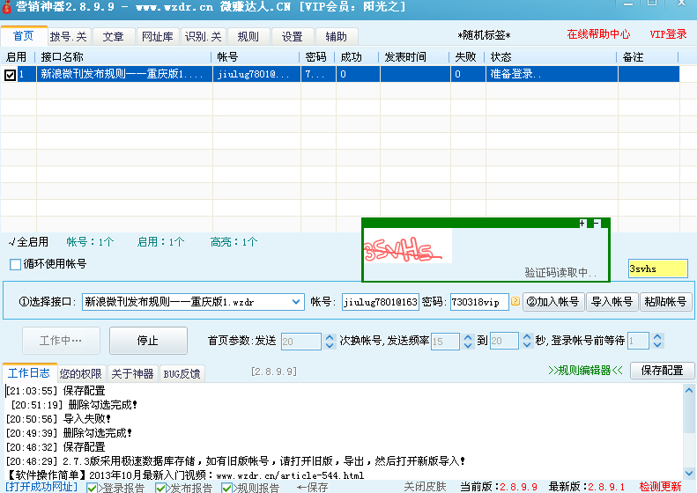Click the stepper for 登录帐号前等待 value
Image resolution: width=697 pixels, height=493 pixels.
pos(657,341)
